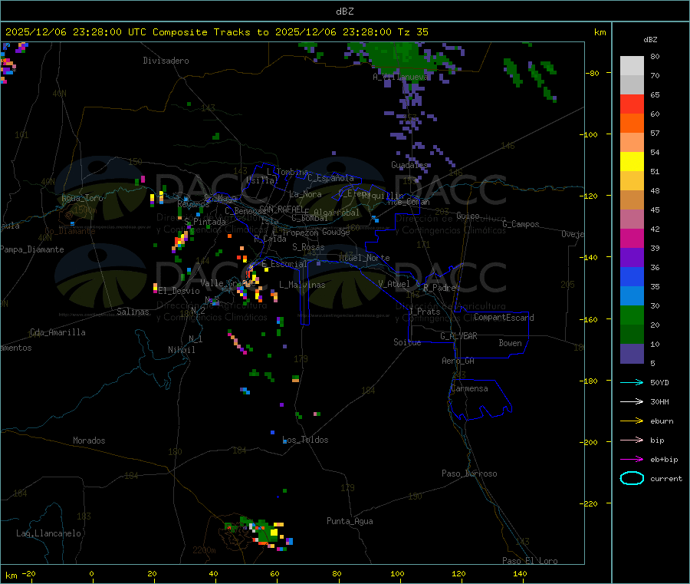Click the Los_Toldos map label
This screenshot has width=690, height=584.
(x=305, y=440)
